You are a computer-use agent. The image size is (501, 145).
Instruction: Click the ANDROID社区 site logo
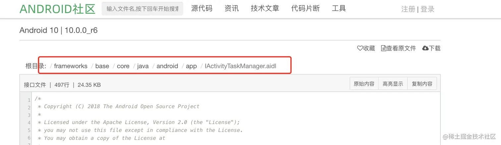click(57, 9)
